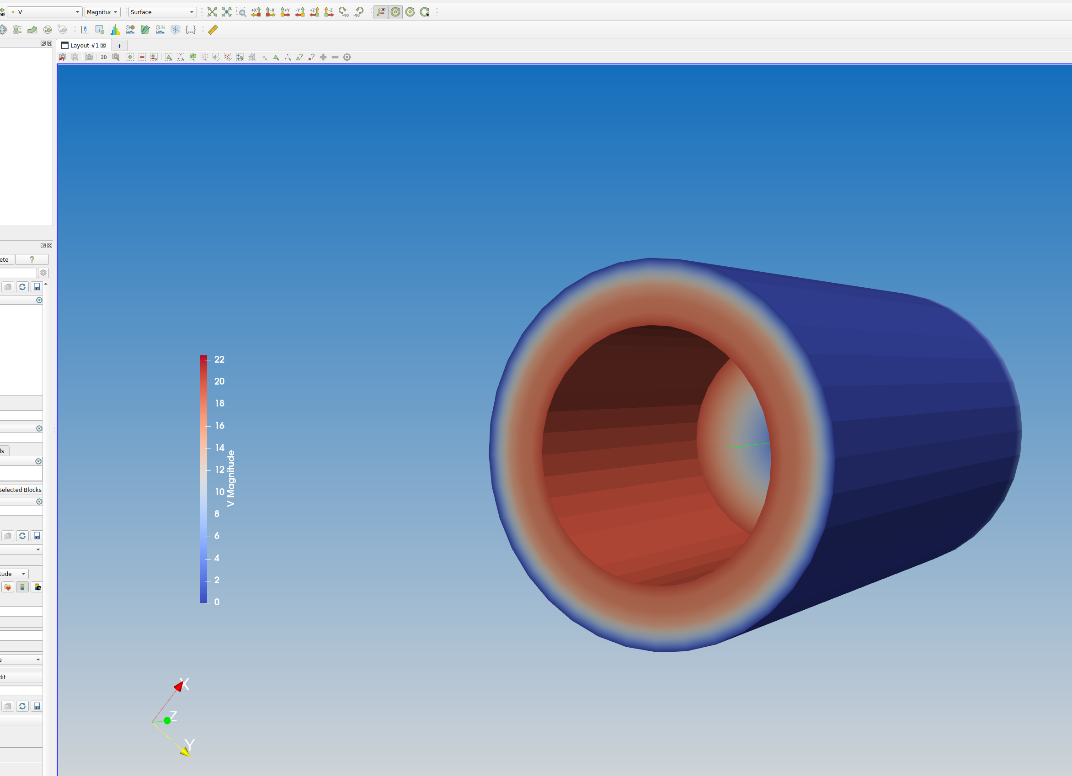Open the Magnitude component dropdown
The image size is (1072, 776).
102,12
